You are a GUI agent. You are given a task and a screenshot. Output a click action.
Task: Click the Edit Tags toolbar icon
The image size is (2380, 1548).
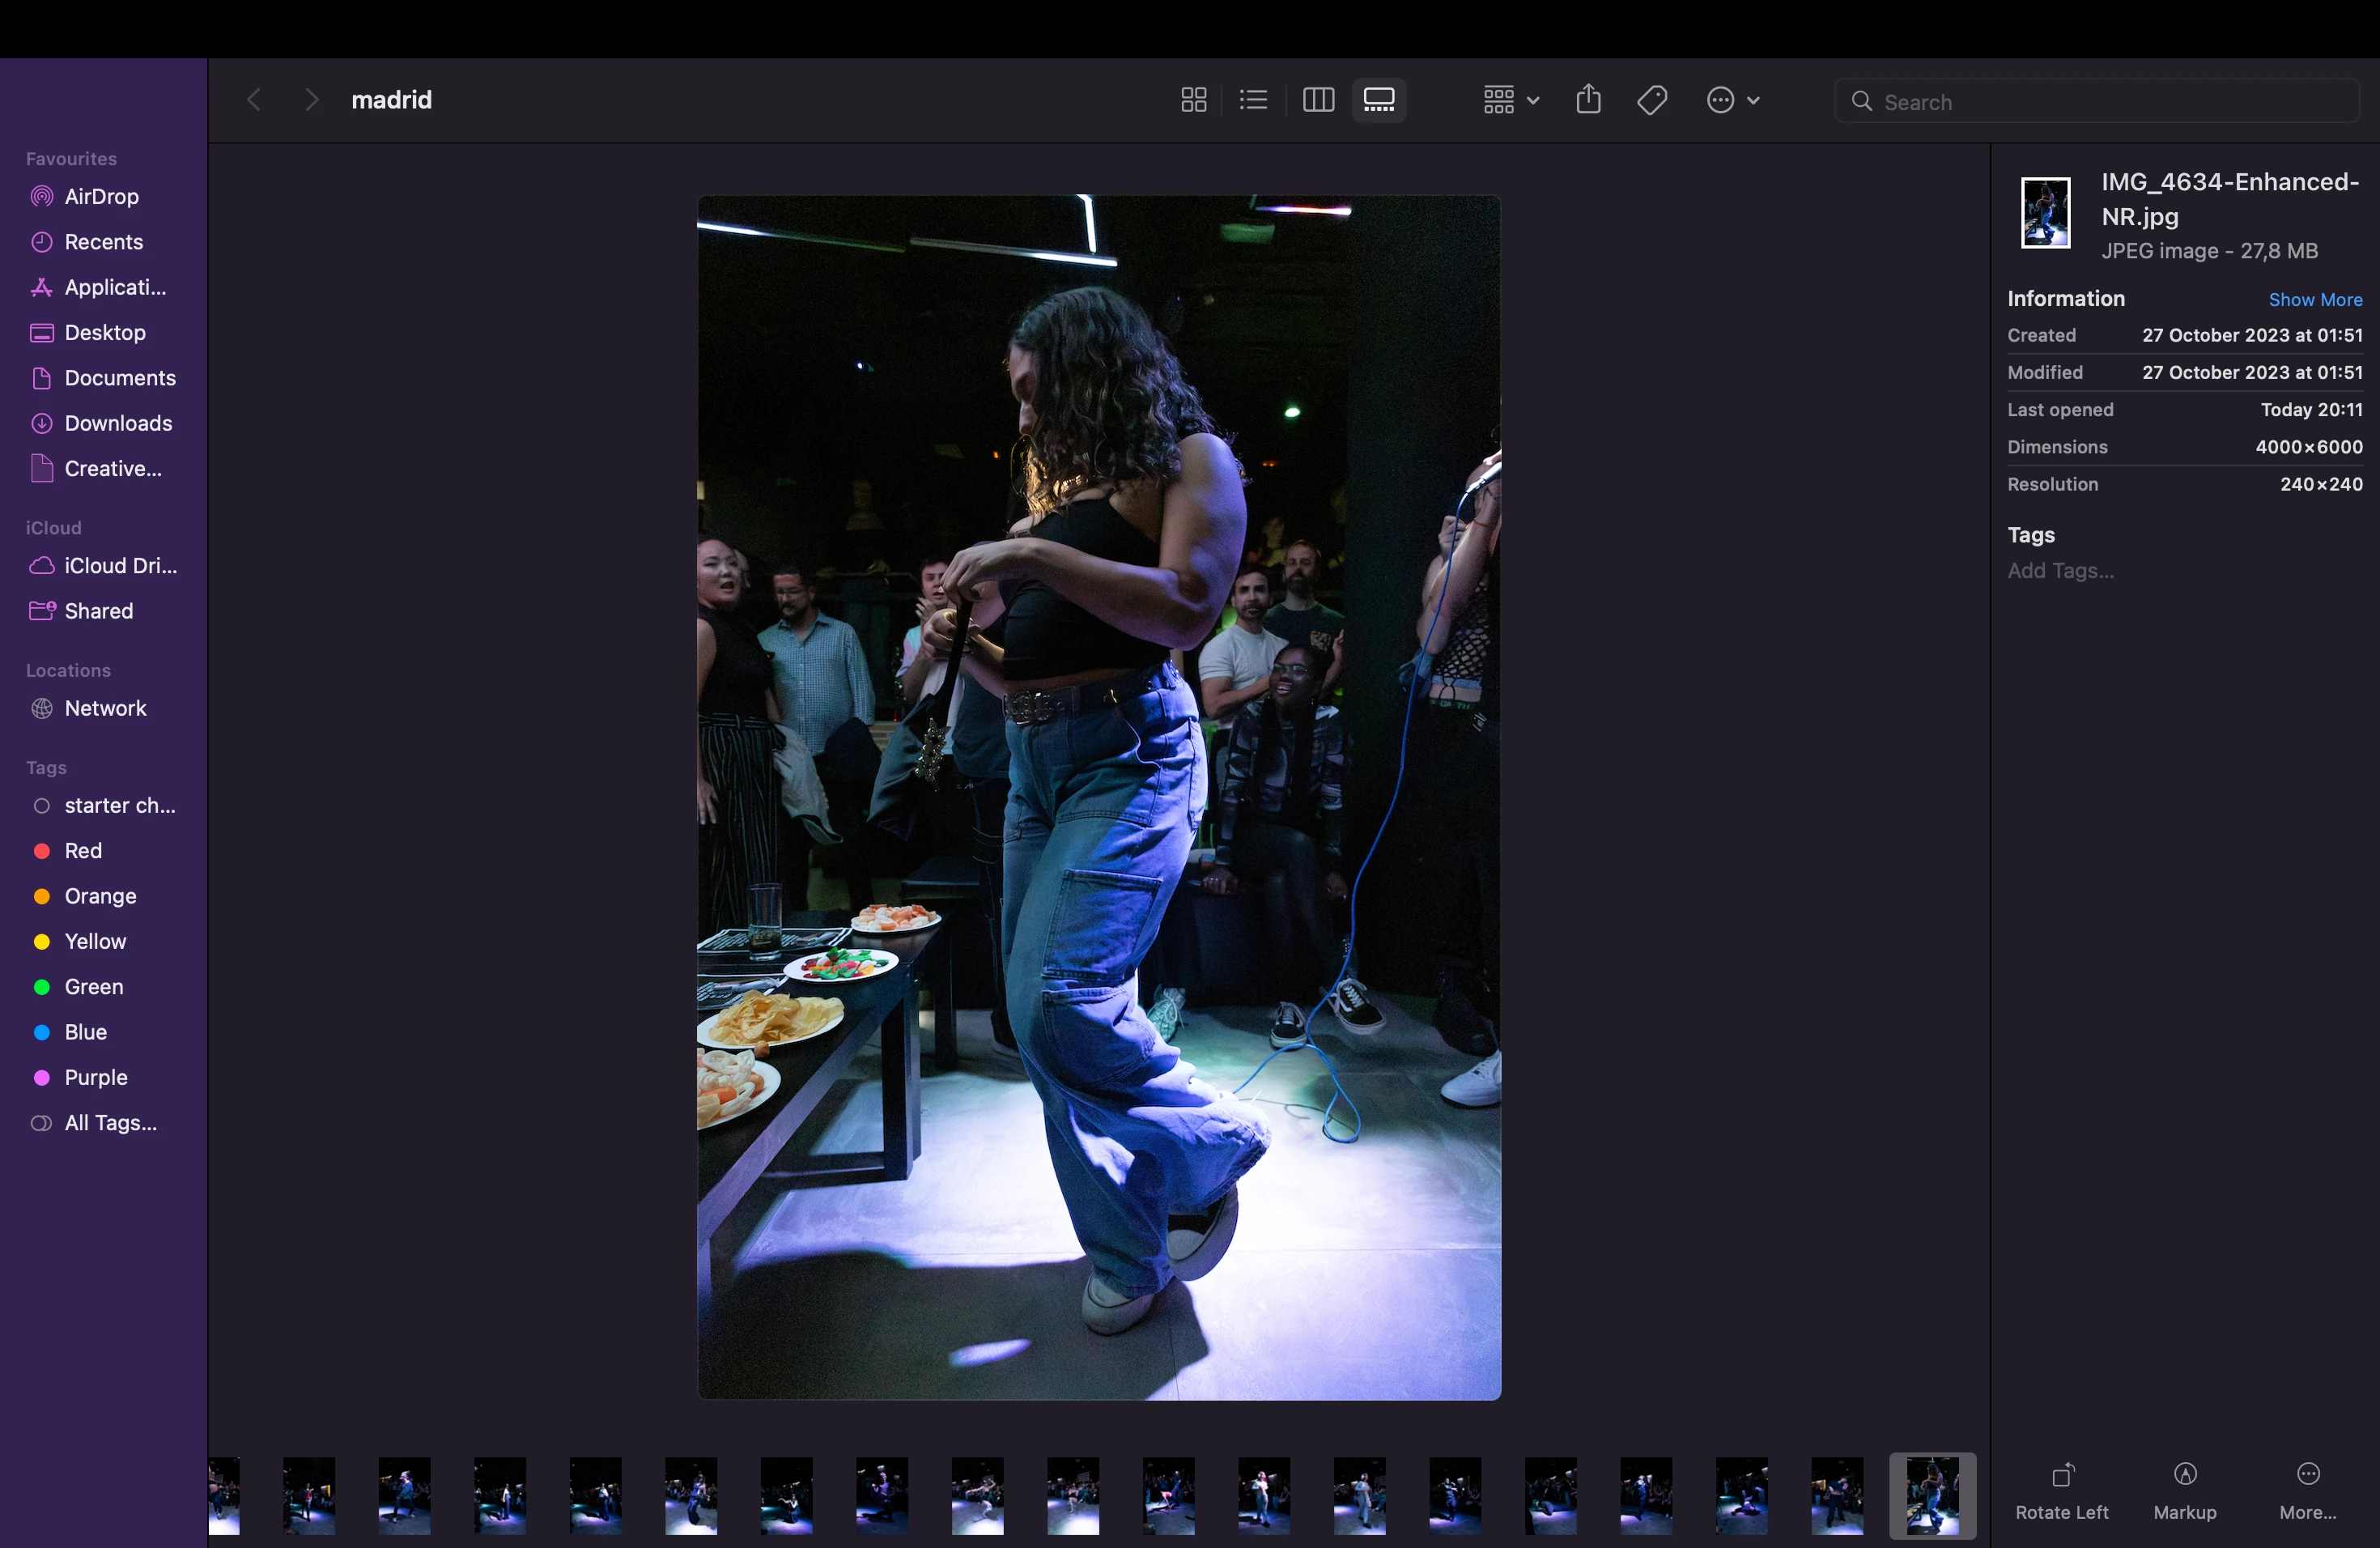click(1652, 100)
